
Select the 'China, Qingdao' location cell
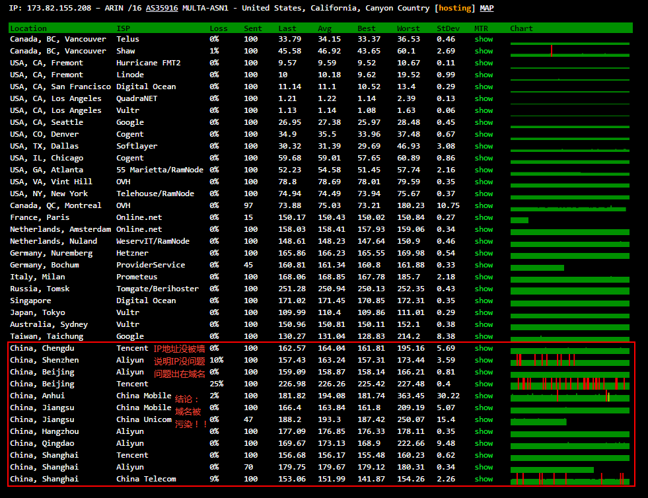pyautogui.click(x=42, y=443)
